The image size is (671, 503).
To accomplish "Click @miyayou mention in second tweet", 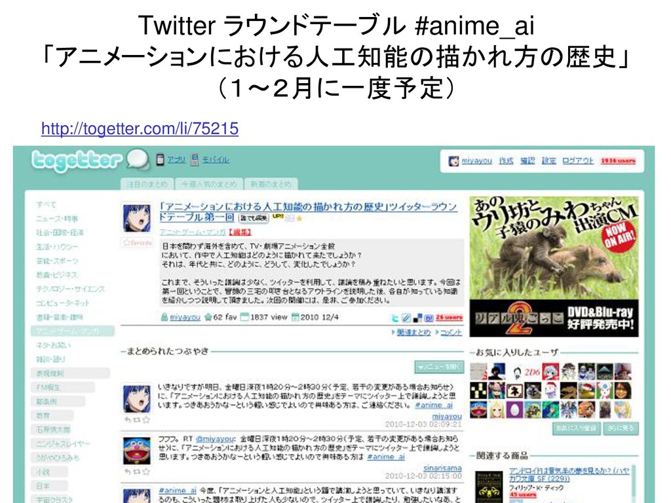I will [215, 439].
